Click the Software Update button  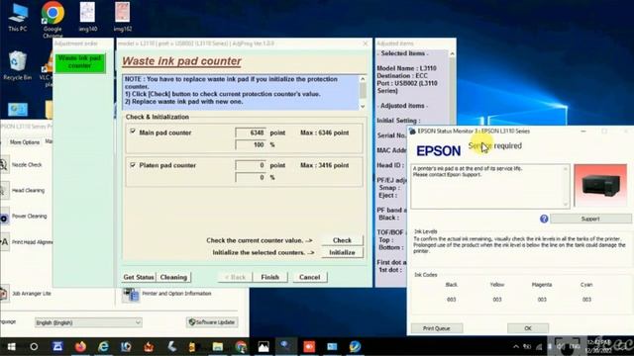tap(212, 322)
